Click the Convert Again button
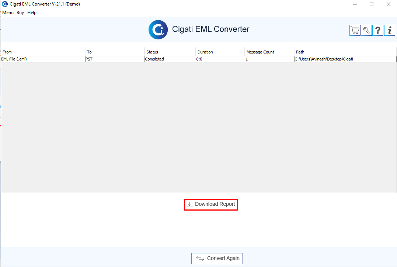The width and height of the screenshot is (397, 267). (x=217, y=259)
